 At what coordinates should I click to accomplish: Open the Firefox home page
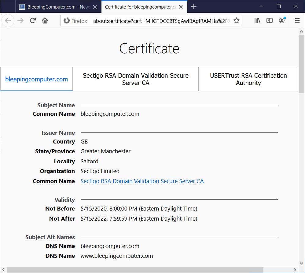45,20
